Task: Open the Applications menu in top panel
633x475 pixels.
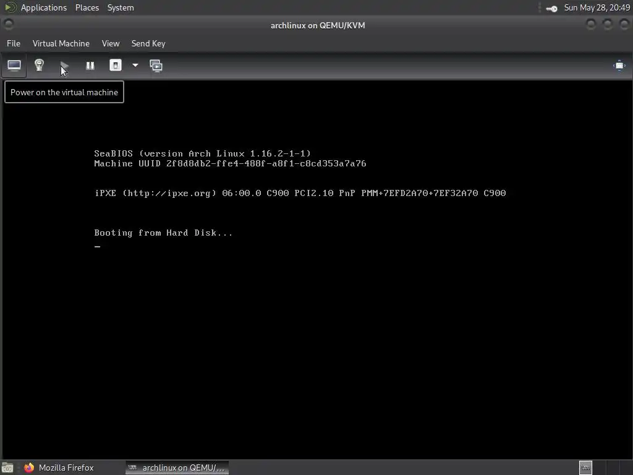Action: pos(44,7)
